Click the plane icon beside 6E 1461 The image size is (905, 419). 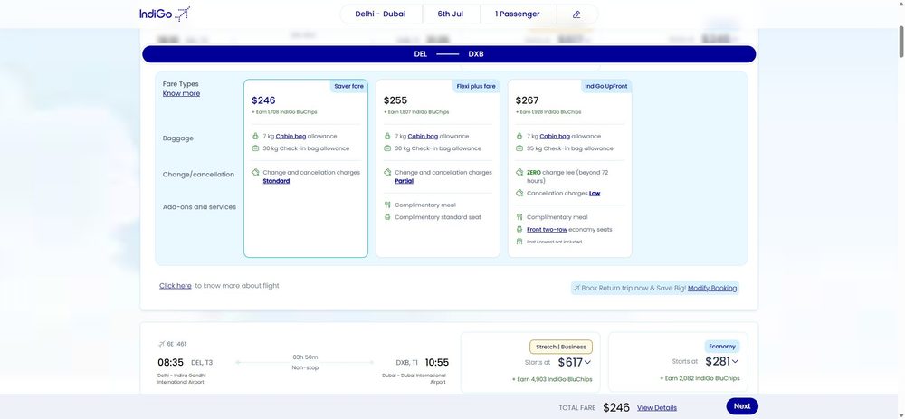coord(162,344)
